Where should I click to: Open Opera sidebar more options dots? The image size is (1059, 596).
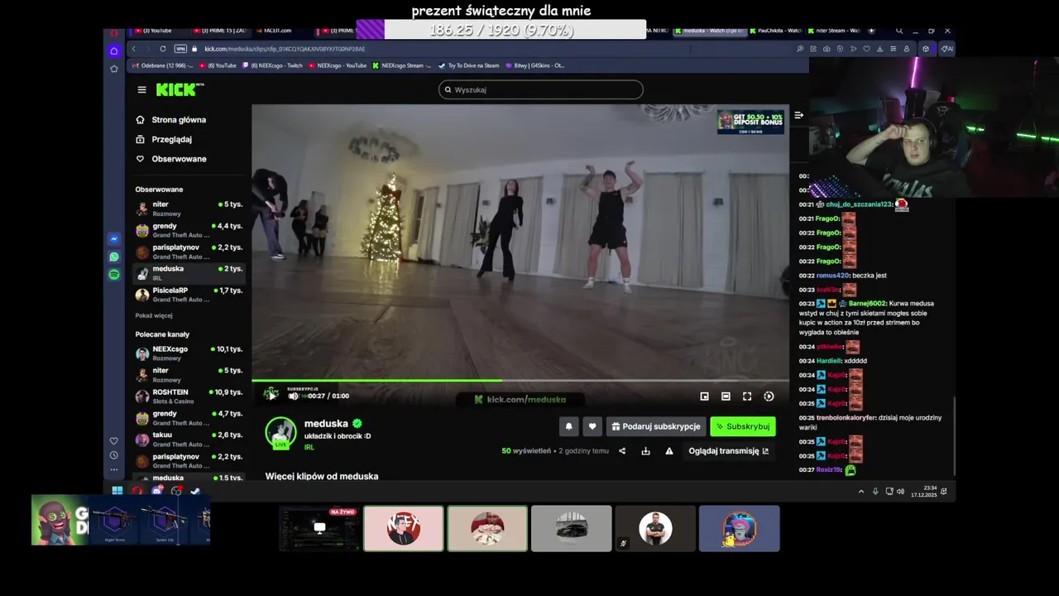(x=114, y=469)
